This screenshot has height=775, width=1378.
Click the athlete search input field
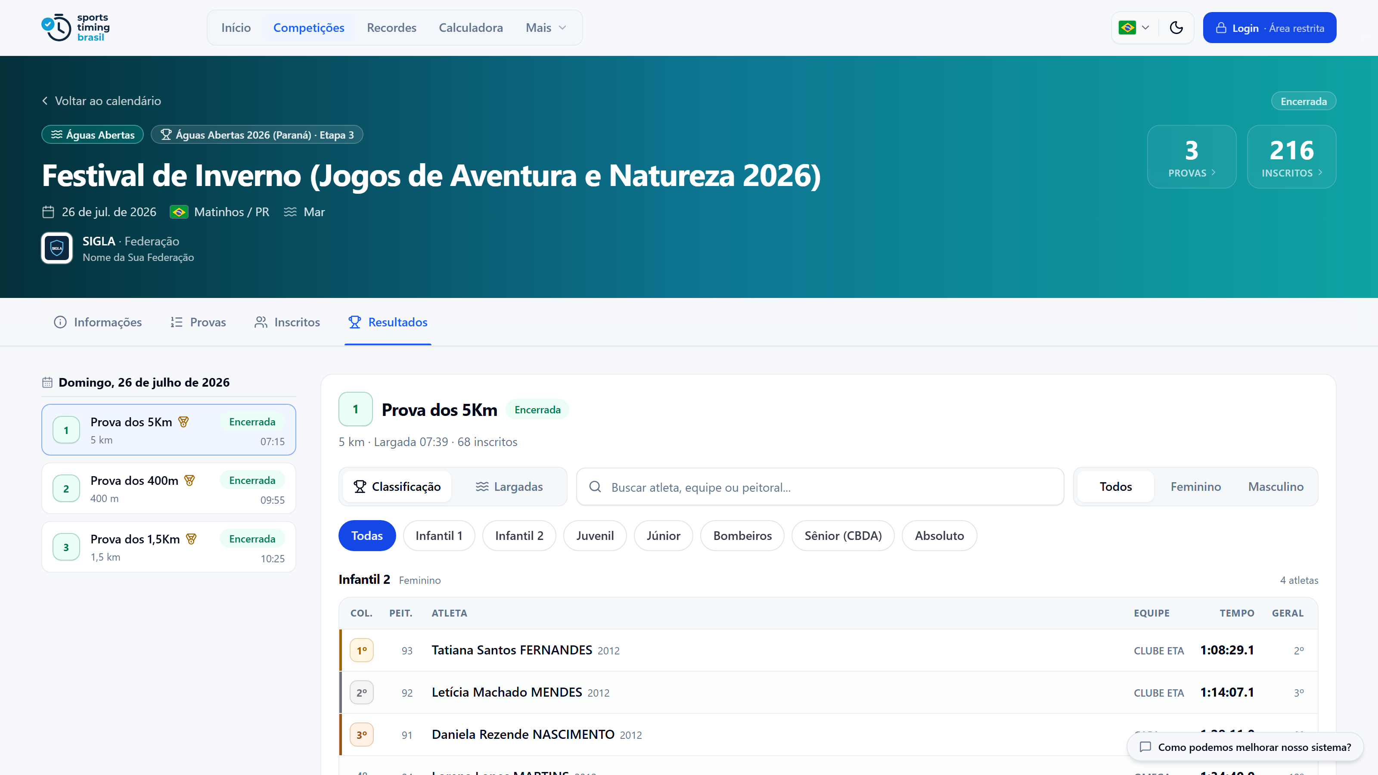820,487
